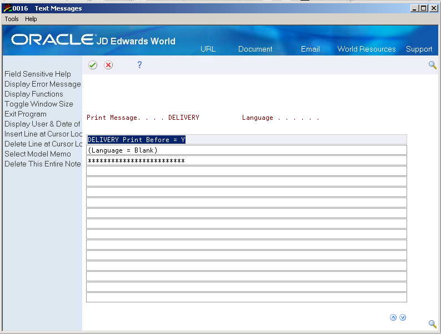This screenshot has height=334, width=441.
Task: Click the application icon in title bar
Action: [8, 8]
